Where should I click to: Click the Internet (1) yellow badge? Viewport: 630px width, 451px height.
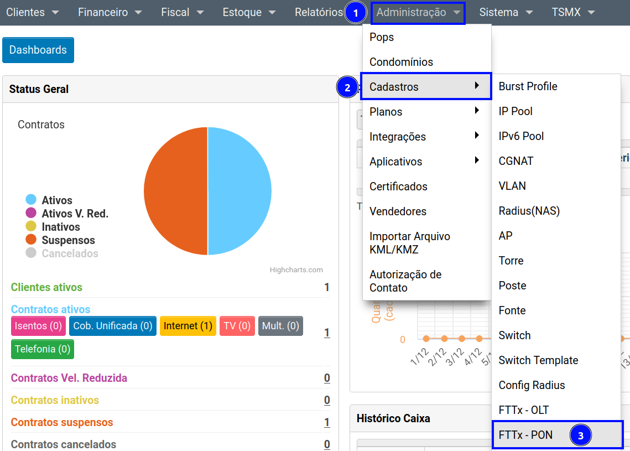pos(188,326)
